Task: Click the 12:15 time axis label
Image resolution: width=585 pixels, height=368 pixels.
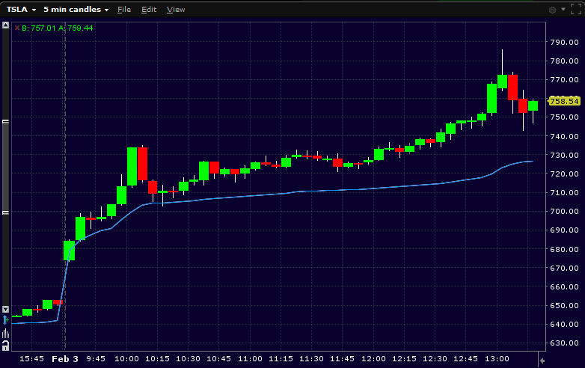Action: click(x=404, y=359)
